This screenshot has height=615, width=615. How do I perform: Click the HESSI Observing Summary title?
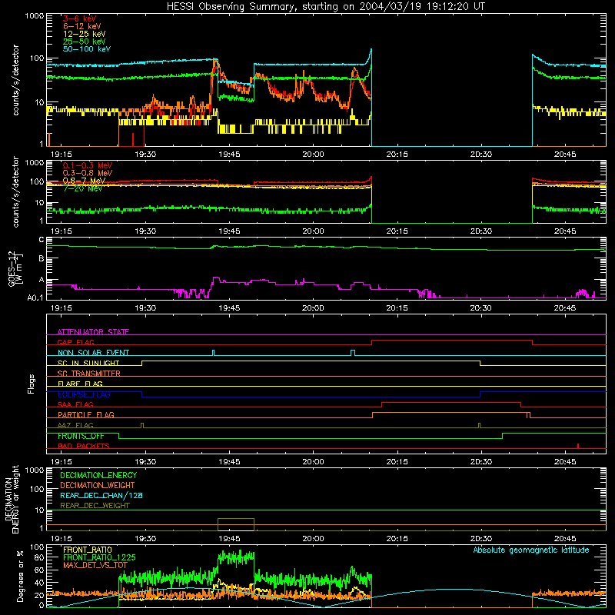pos(326,7)
